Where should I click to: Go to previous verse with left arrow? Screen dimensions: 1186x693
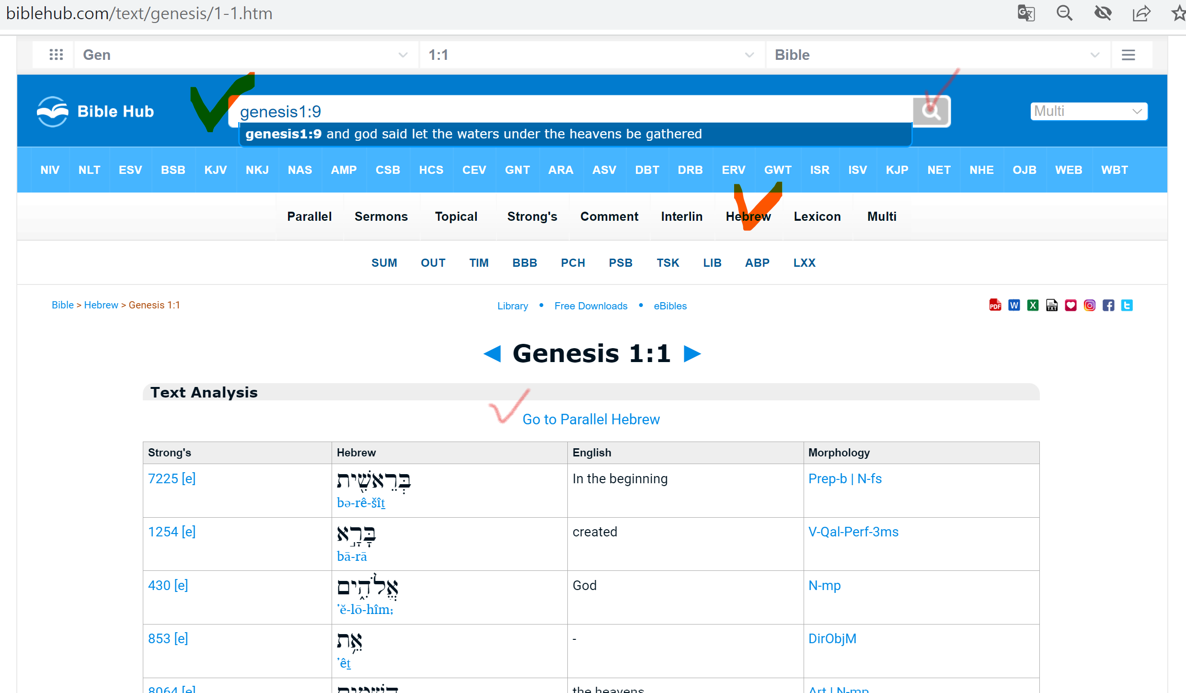(492, 354)
